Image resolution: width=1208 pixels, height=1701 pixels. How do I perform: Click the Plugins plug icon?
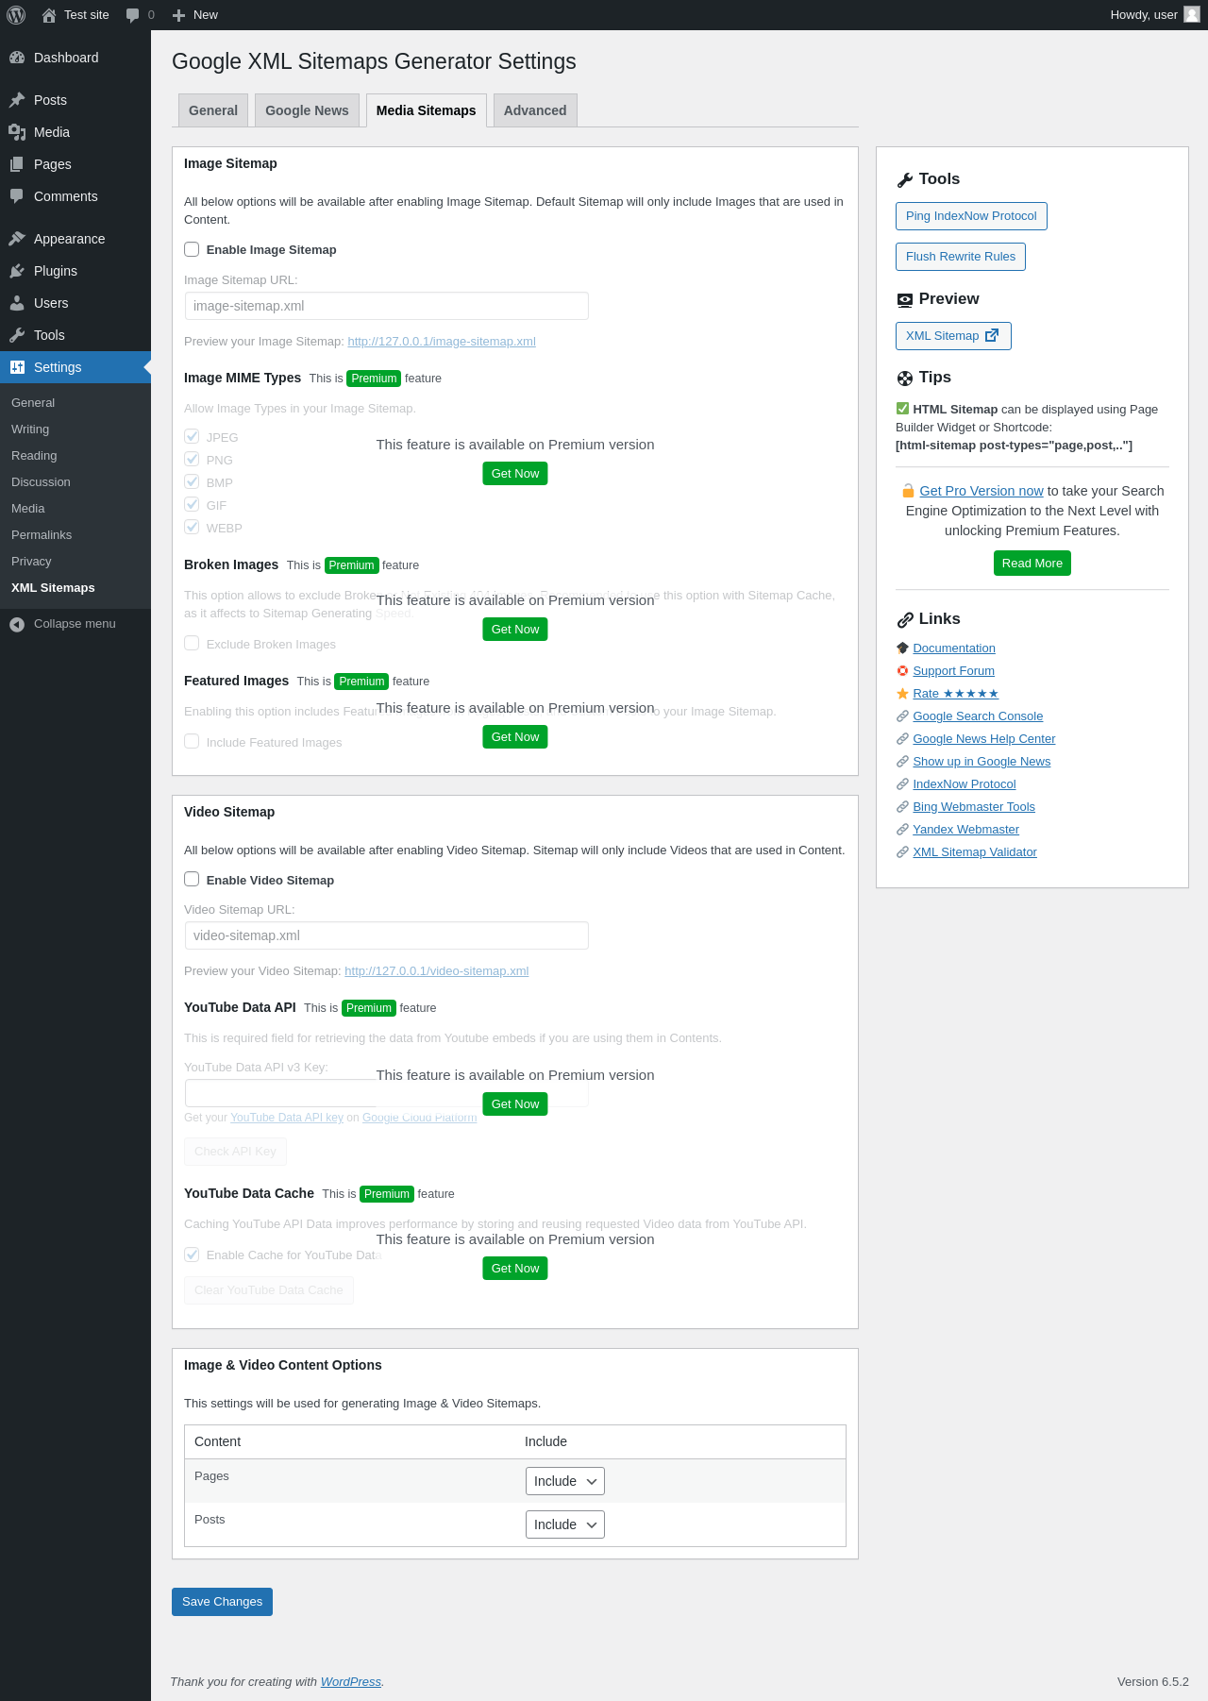[x=17, y=271]
